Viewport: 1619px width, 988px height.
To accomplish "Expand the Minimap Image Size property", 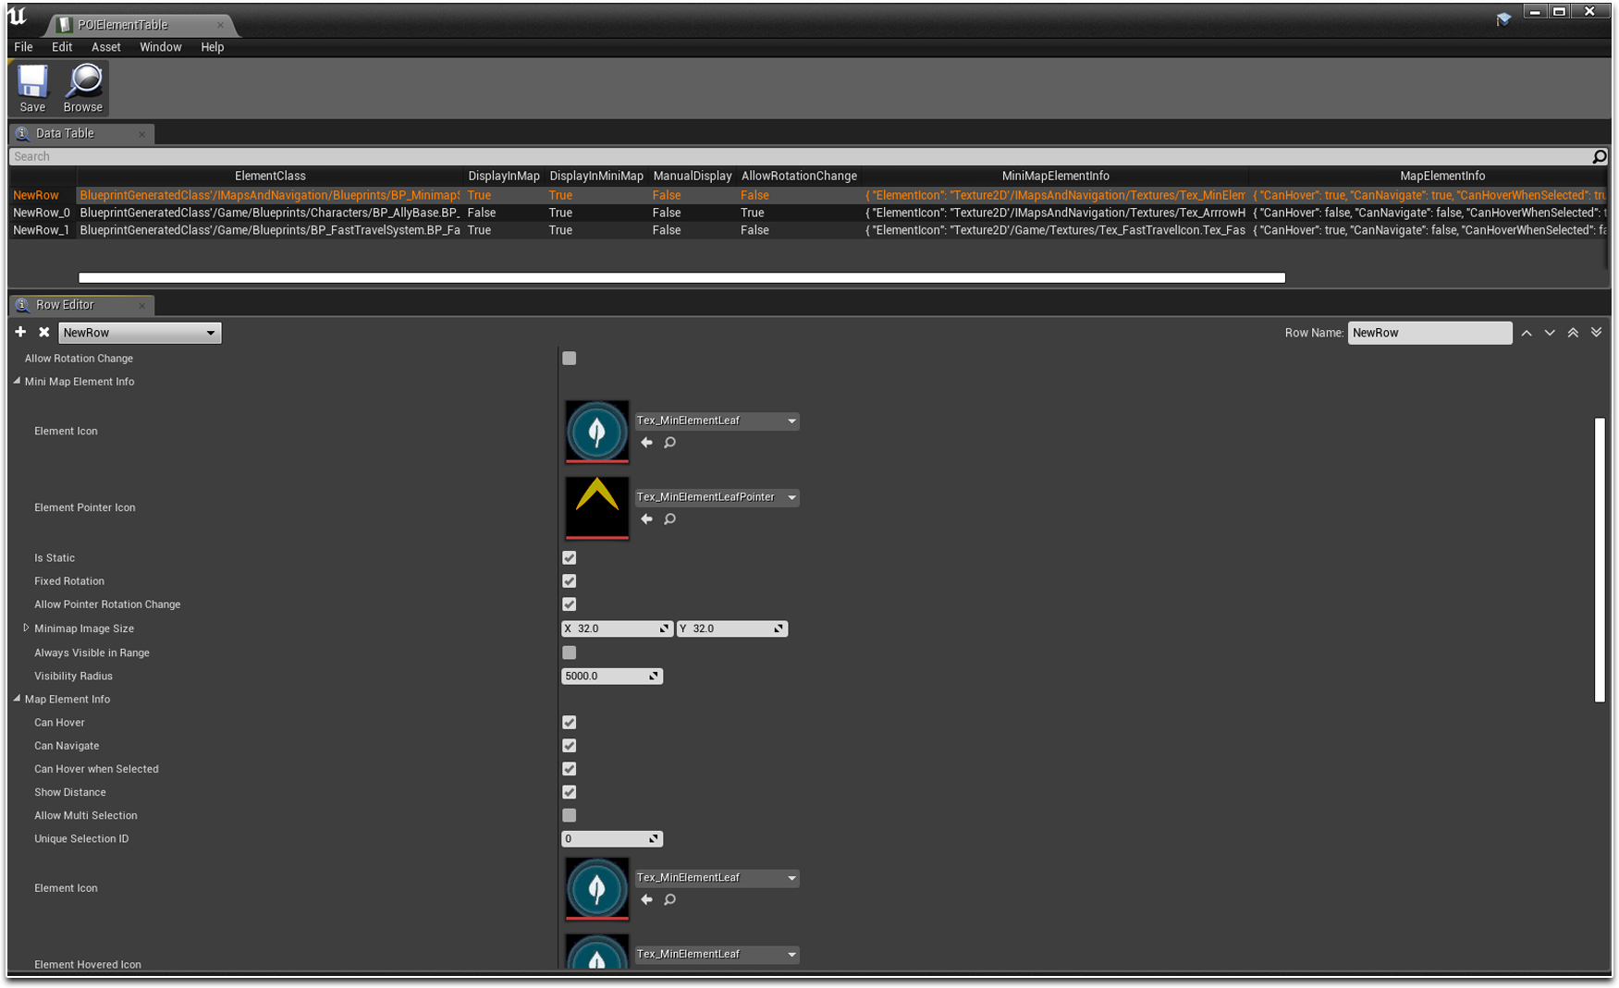I will pyautogui.click(x=26, y=628).
